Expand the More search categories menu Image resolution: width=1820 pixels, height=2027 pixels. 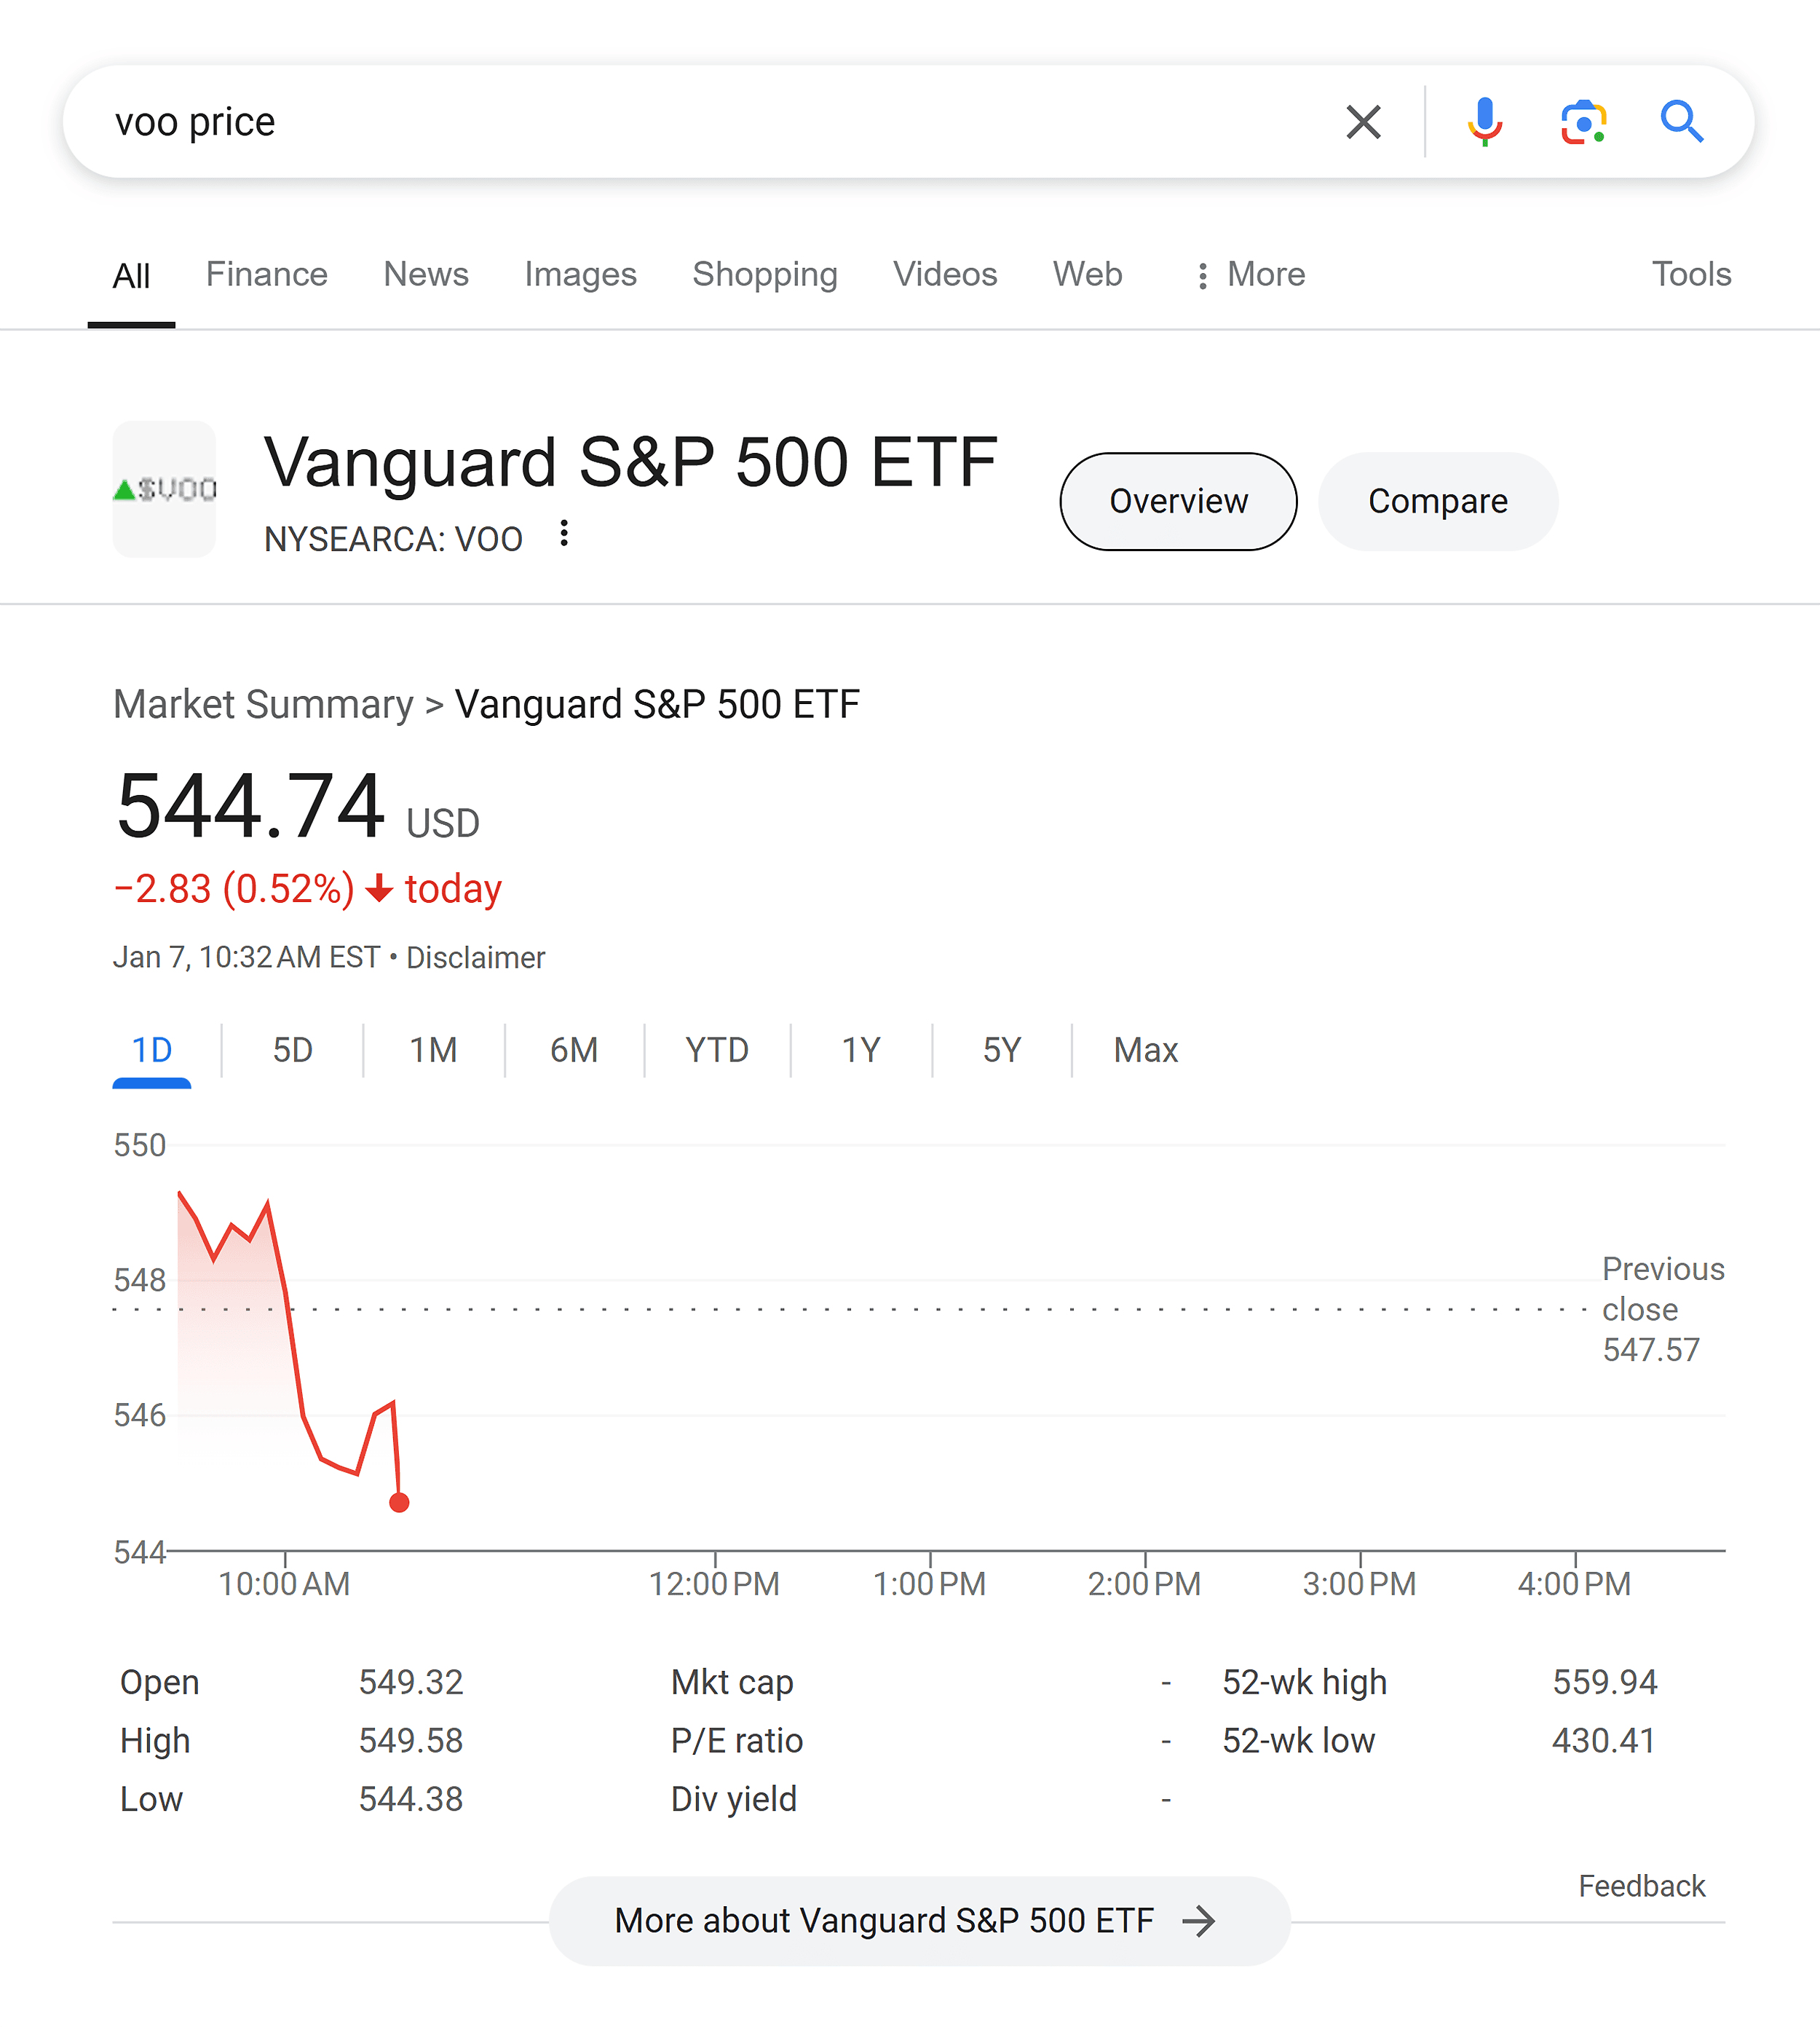(x=1250, y=275)
